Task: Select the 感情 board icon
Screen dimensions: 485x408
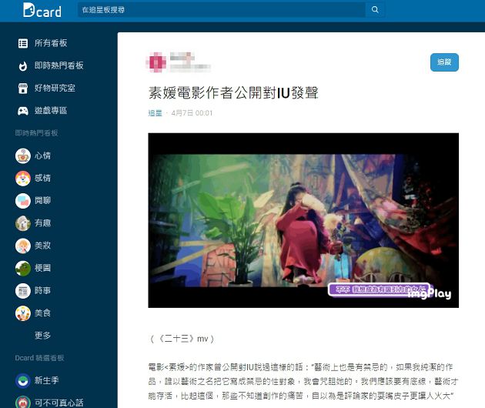Action: coord(23,179)
